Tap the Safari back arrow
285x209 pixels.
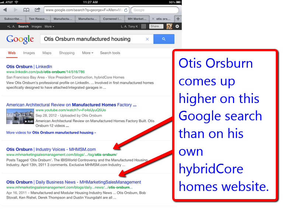pyautogui.click(x=5, y=10)
